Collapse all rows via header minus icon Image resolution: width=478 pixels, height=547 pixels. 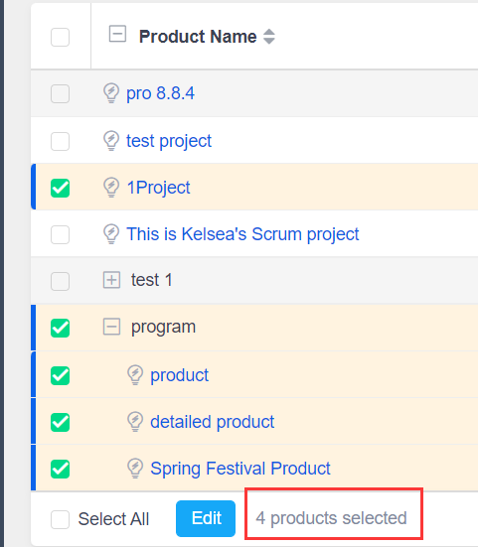pyautogui.click(x=117, y=34)
